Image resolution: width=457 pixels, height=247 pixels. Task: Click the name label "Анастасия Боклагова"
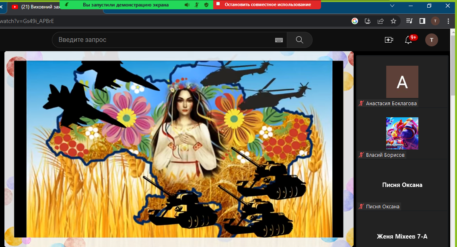[391, 104]
